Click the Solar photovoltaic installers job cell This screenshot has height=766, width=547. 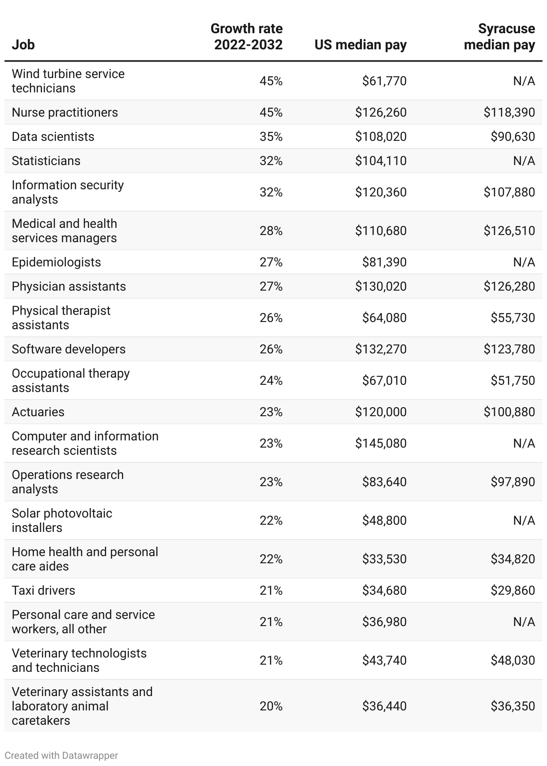click(x=62, y=520)
